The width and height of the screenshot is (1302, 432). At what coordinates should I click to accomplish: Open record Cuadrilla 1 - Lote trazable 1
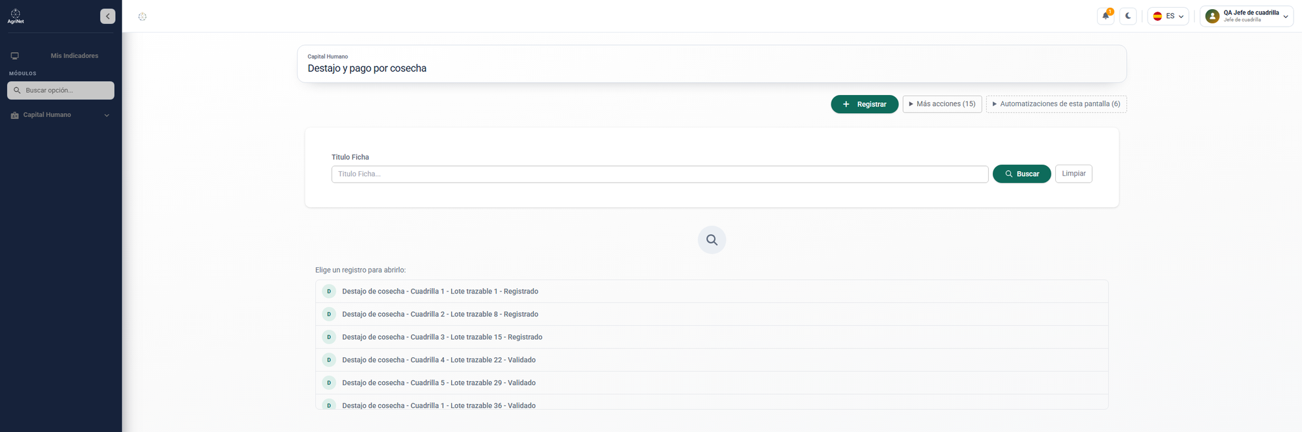(x=712, y=291)
